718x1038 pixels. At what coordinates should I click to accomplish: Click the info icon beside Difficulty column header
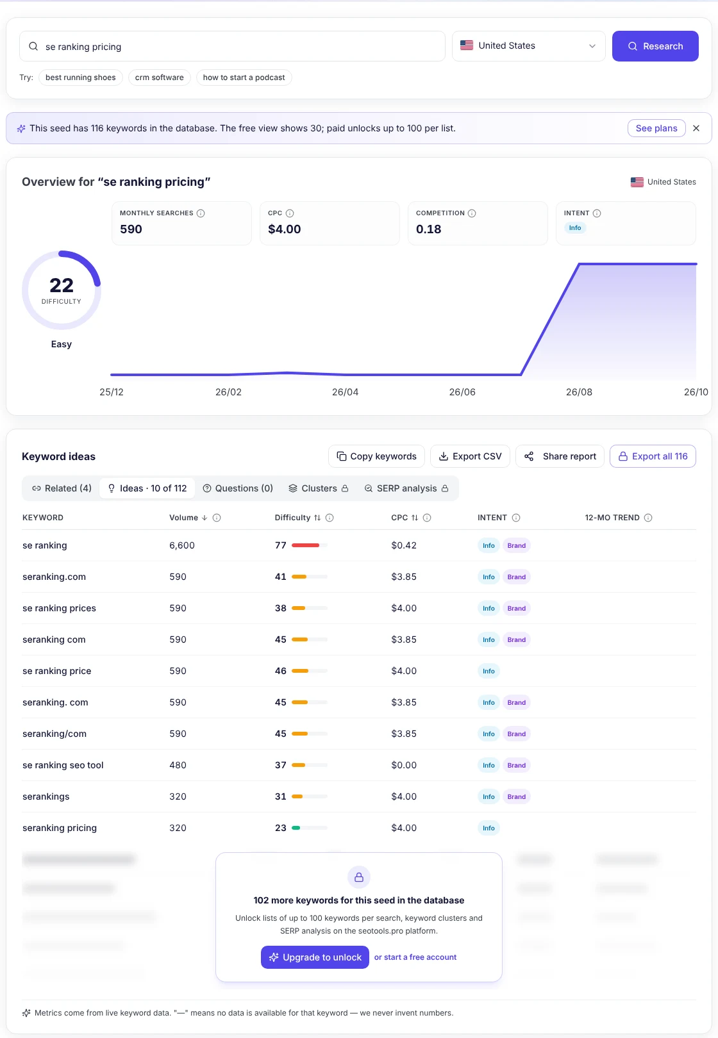(330, 518)
